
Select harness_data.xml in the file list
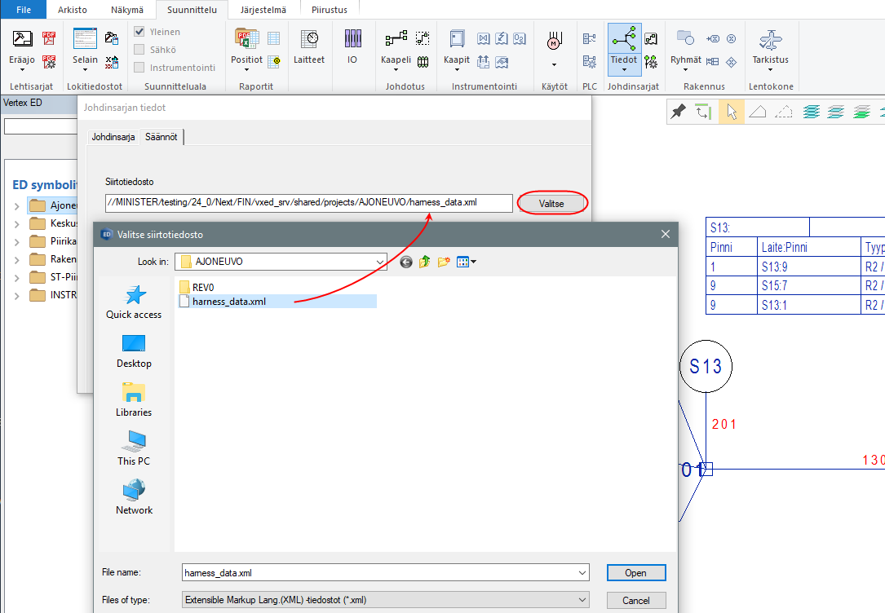coord(228,302)
